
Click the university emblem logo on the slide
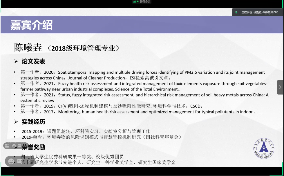click(x=263, y=148)
